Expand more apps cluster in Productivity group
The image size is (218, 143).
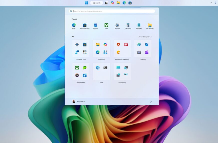pos(105,52)
